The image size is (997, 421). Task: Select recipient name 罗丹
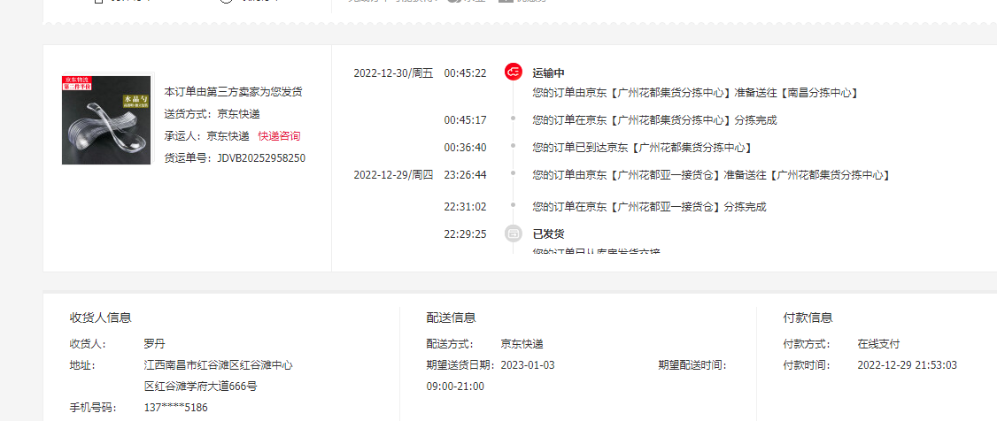(x=155, y=344)
